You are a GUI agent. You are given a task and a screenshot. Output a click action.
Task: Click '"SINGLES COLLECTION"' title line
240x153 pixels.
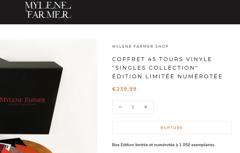(x=155, y=68)
